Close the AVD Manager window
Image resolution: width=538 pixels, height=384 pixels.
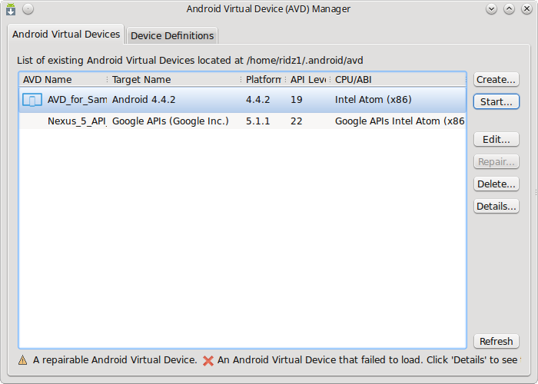coord(525,9)
